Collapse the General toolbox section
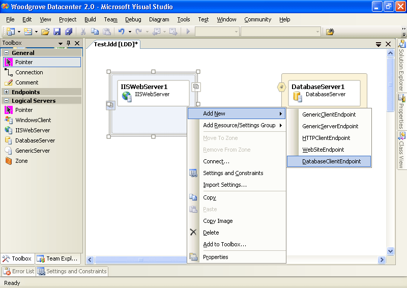Screen dimensions: 407x288 click(x=7, y=52)
